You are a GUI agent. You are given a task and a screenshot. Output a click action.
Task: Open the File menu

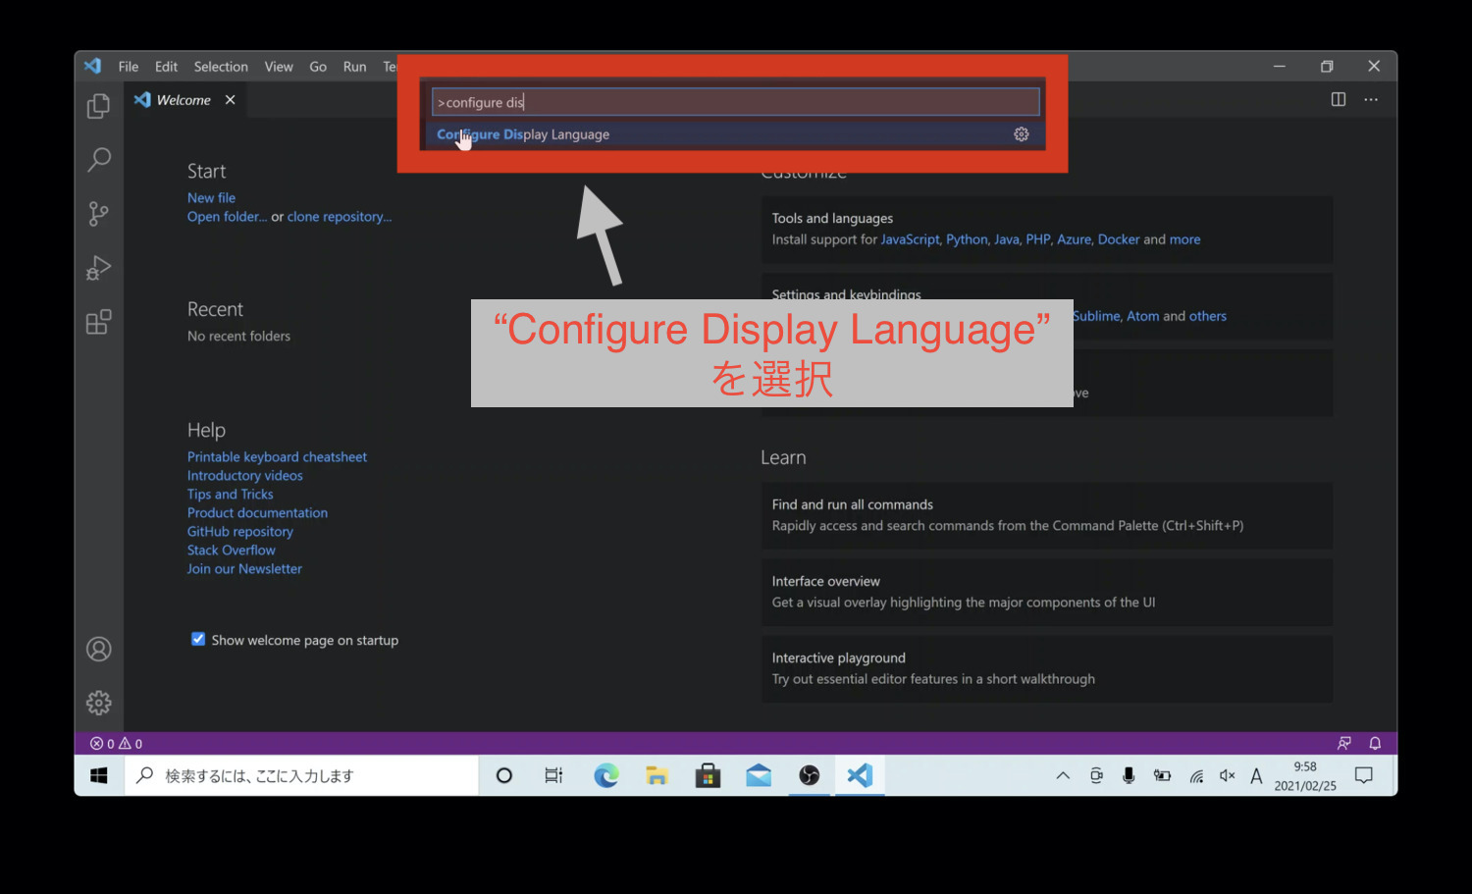coord(129,67)
